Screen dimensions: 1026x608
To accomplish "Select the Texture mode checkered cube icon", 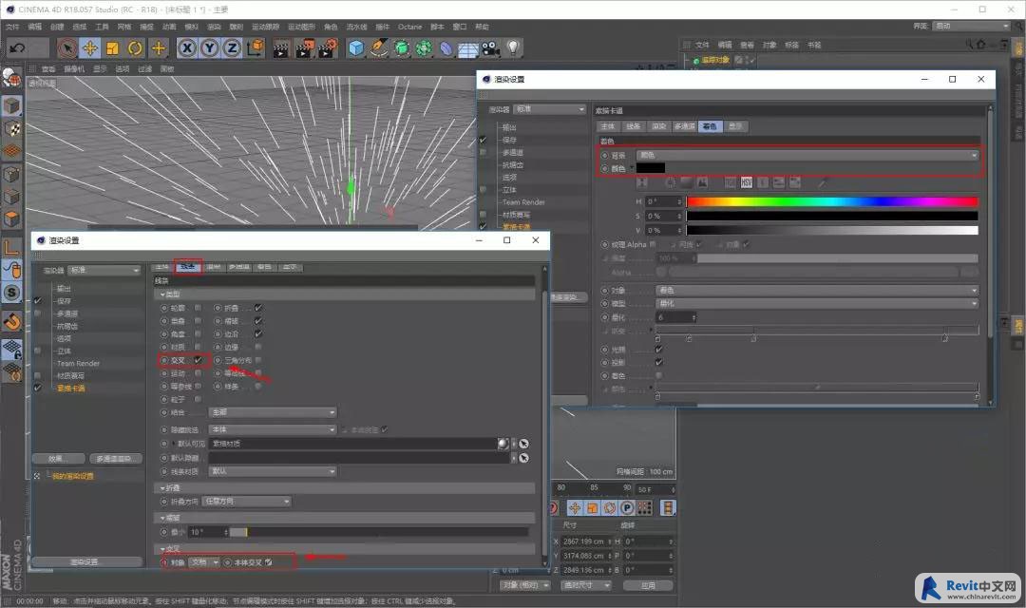I will click(x=11, y=129).
